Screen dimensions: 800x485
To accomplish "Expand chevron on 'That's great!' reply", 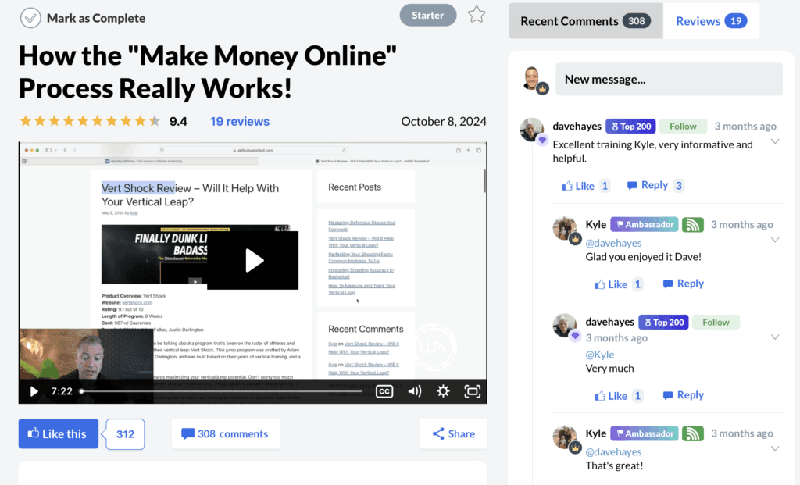I will [775, 449].
